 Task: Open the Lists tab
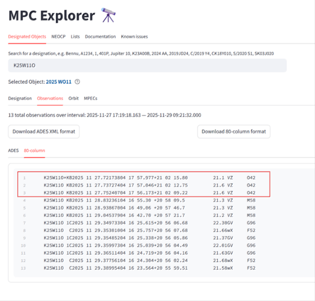(75, 37)
